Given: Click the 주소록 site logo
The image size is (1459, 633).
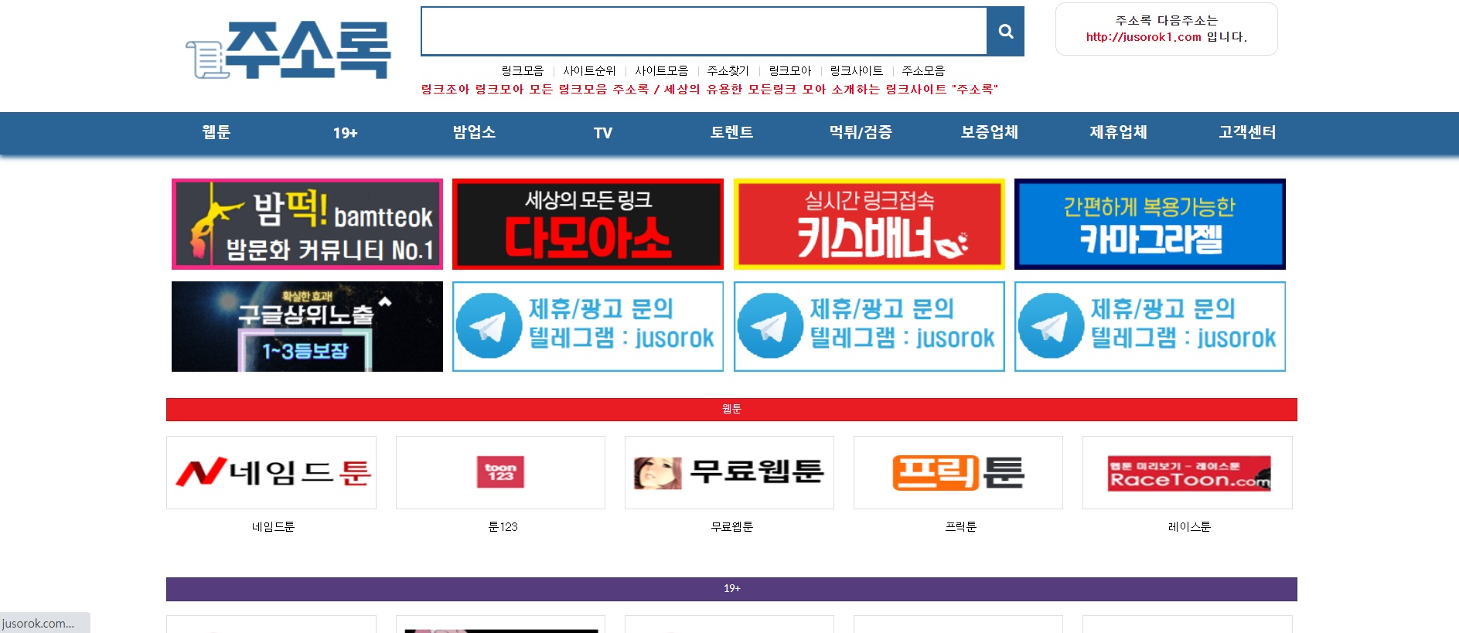Looking at the screenshot, I should (288, 49).
